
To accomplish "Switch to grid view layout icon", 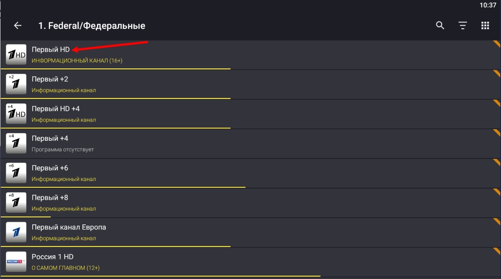I will pos(485,26).
